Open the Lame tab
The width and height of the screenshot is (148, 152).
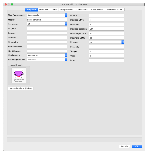(x=54, y=10)
